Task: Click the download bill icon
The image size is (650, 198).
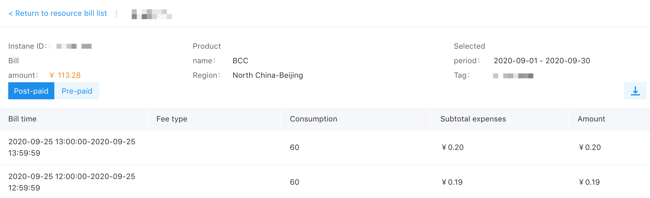Action: tap(635, 91)
